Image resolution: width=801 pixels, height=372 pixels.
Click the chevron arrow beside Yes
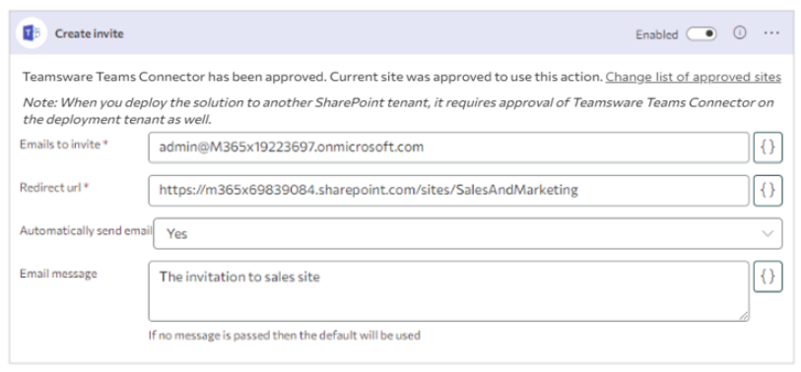pyautogui.click(x=768, y=233)
